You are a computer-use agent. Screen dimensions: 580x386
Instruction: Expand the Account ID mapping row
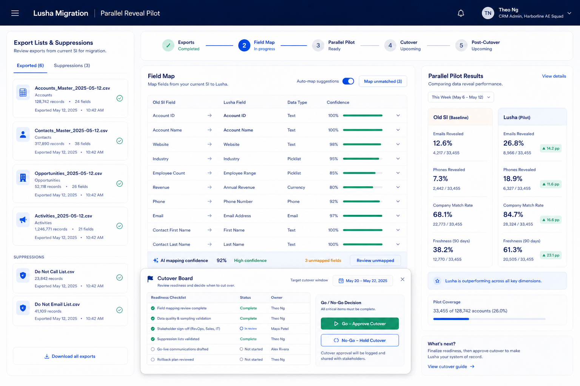point(398,115)
